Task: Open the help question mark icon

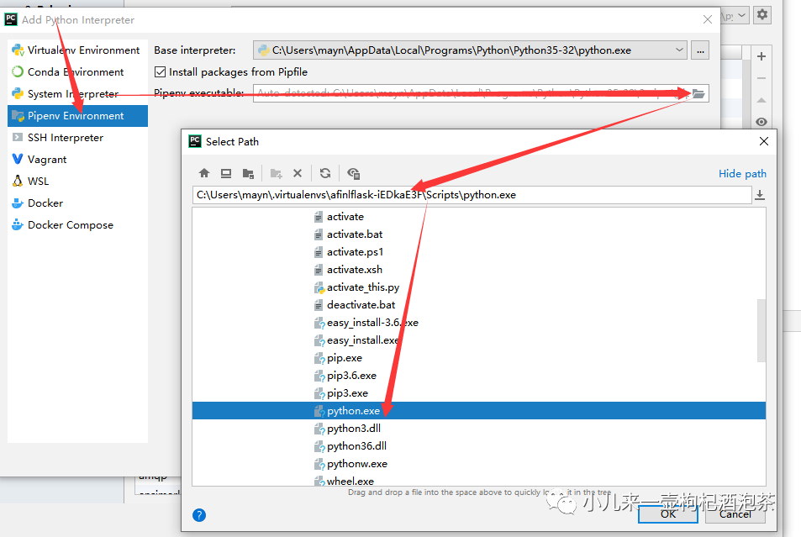Action: (199, 515)
